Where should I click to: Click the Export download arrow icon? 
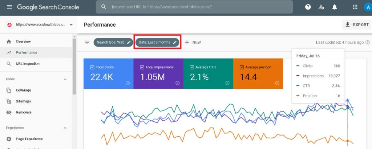pos(348,25)
